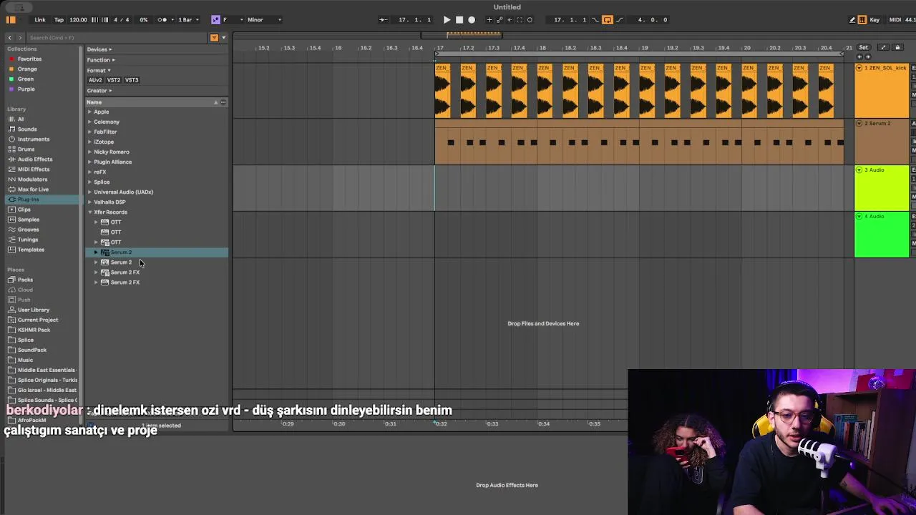Click the automation arm icon

tap(500, 19)
